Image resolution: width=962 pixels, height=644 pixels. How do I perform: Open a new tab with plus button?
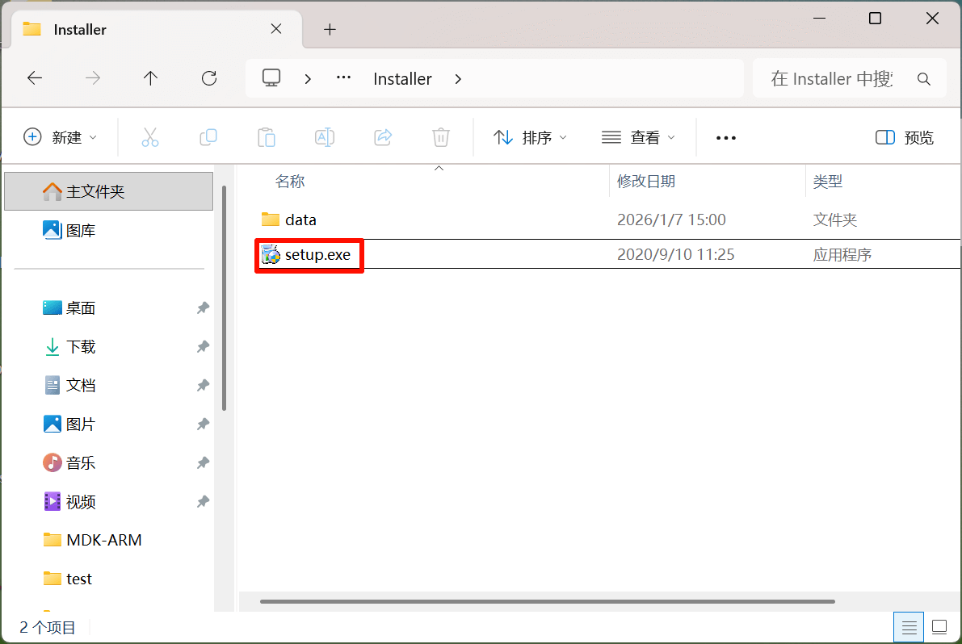pos(330,30)
